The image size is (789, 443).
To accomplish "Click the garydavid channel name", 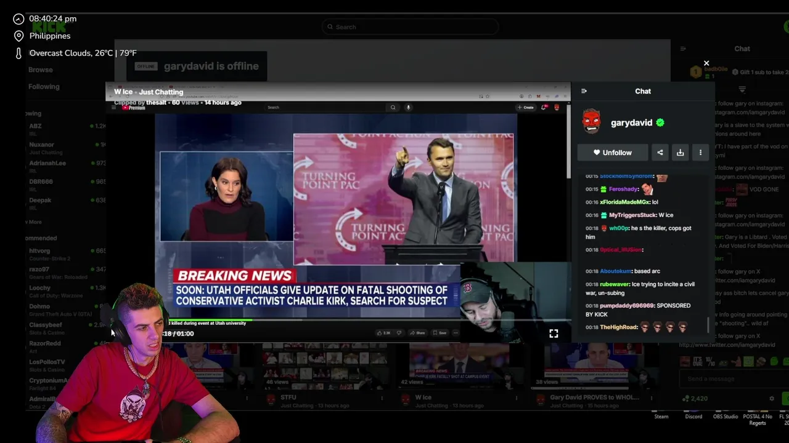I will click(x=631, y=122).
